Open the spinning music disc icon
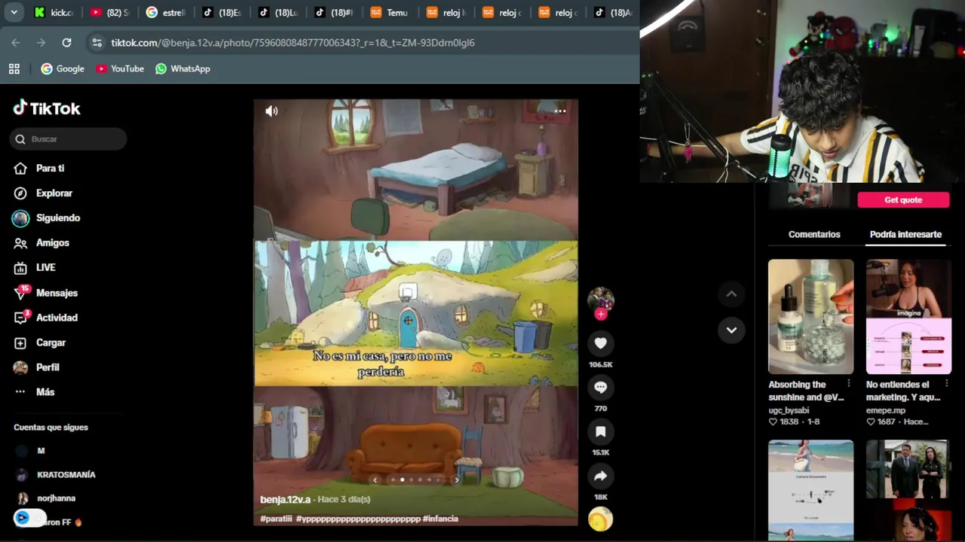Image resolution: width=965 pixels, height=542 pixels. pyautogui.click(x=601, y=519)
